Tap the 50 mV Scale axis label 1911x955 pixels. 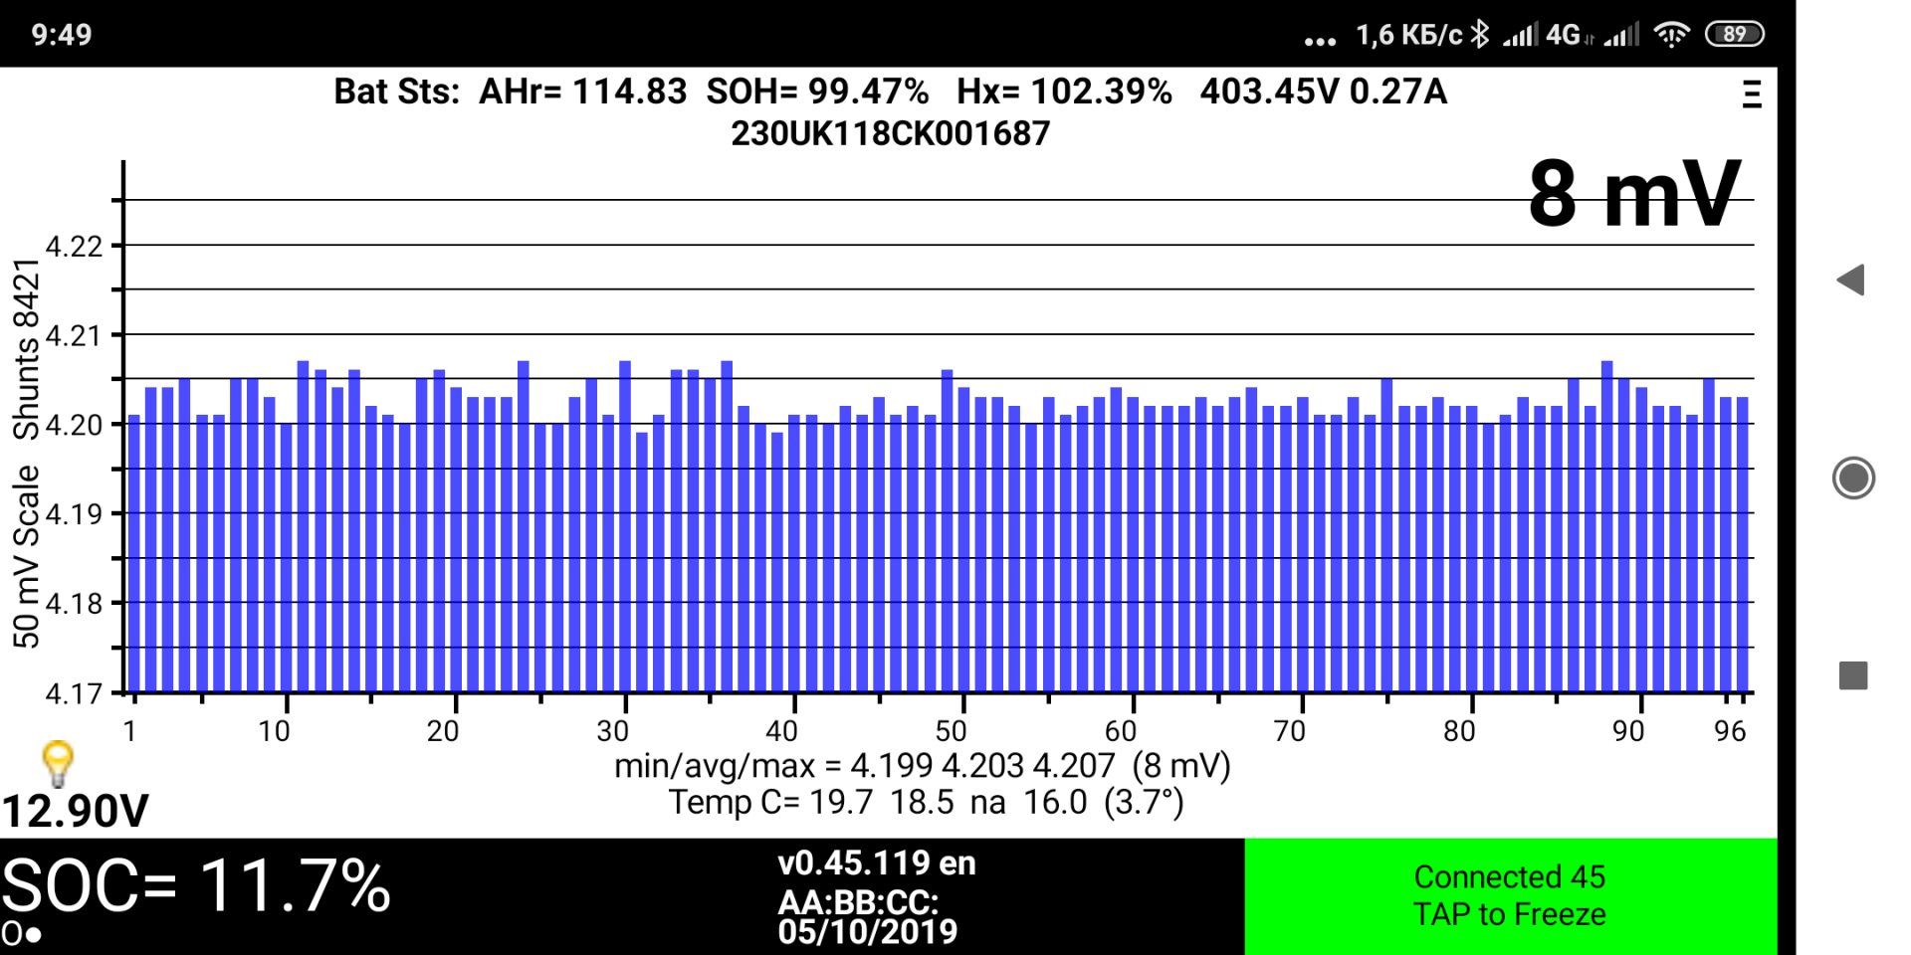tap(26, 557)
